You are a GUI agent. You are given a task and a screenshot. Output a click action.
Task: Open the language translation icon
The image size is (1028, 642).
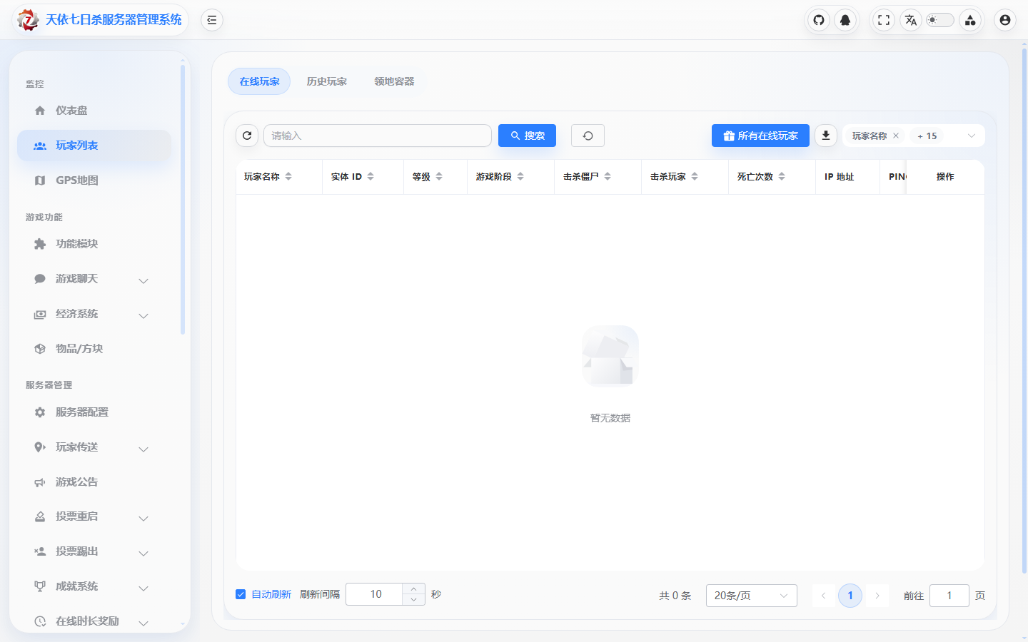tap(910, 20)
